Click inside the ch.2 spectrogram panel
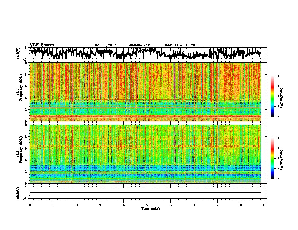The width and height of the screenshot is (298, 230). [145, 154]
